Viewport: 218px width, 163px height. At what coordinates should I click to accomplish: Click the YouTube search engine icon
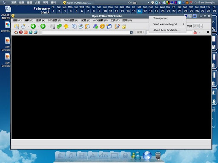tap(195, 32)
